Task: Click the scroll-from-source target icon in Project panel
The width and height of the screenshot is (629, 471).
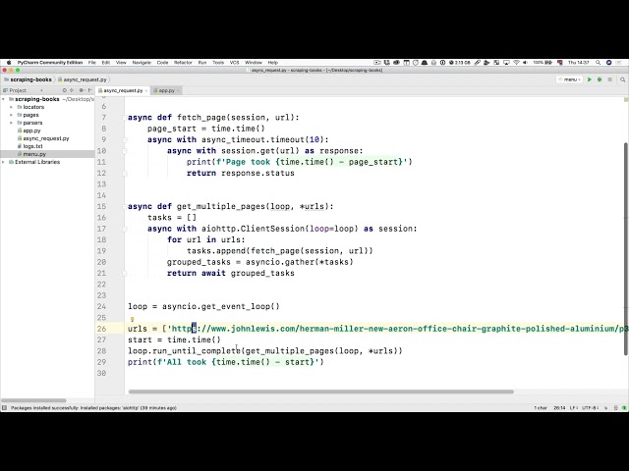Action: (64, 90)
